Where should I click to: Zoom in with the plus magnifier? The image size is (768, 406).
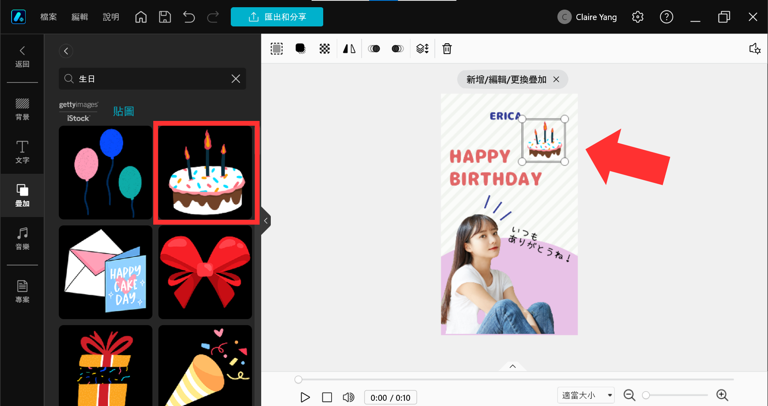pyautogui.click(x=722, y=395)
